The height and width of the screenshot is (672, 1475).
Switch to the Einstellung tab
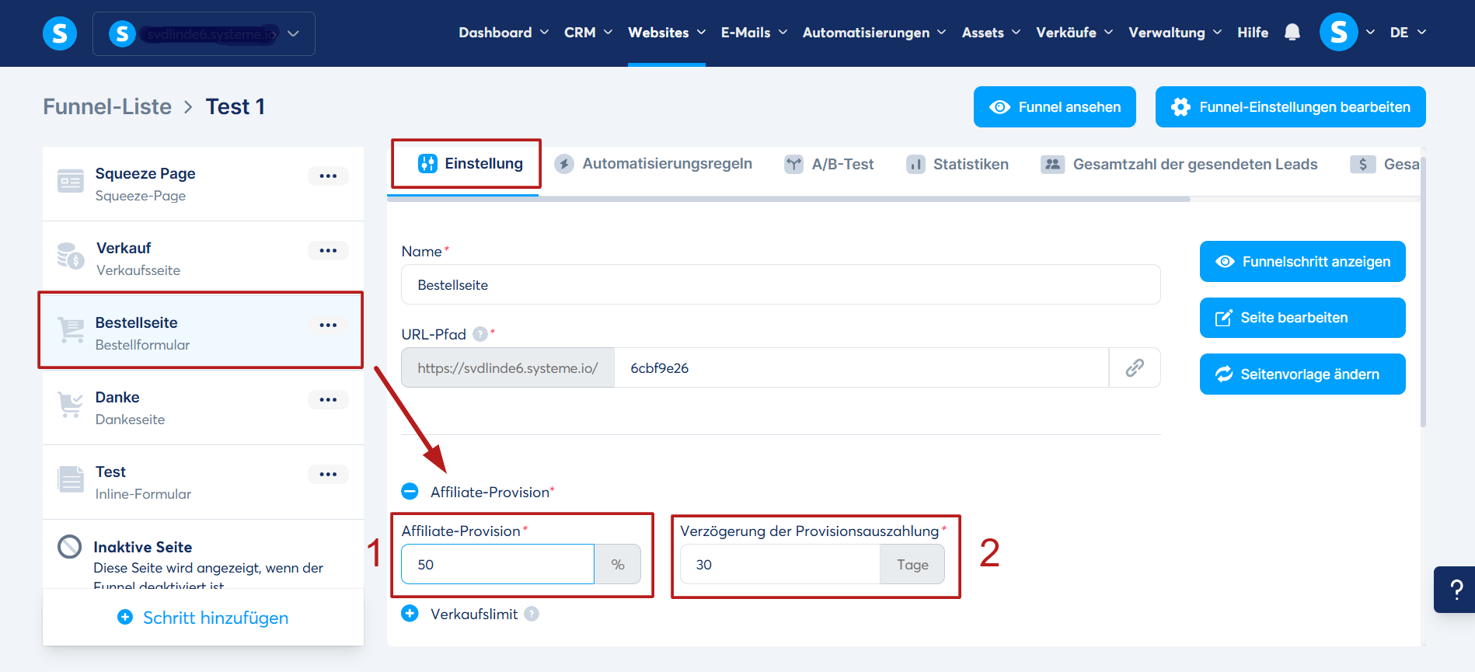coord(470,163)
